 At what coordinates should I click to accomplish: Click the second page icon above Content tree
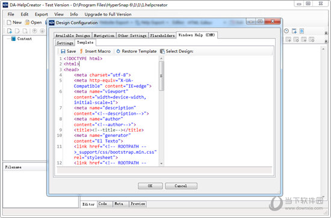coord(17,31)
